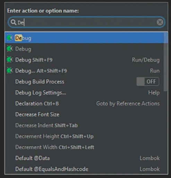
Task: Click the bug icon on highlighted Debug row
Action: (x=9, y=38)
